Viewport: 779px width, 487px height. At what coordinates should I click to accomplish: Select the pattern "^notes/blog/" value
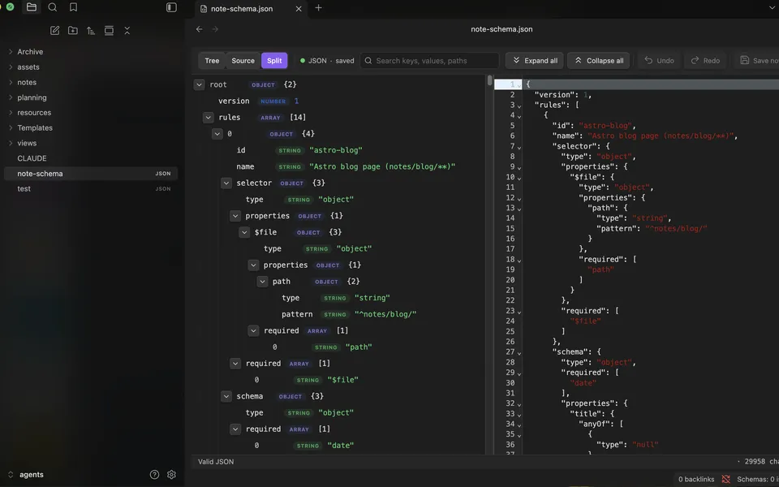[385, 314]
